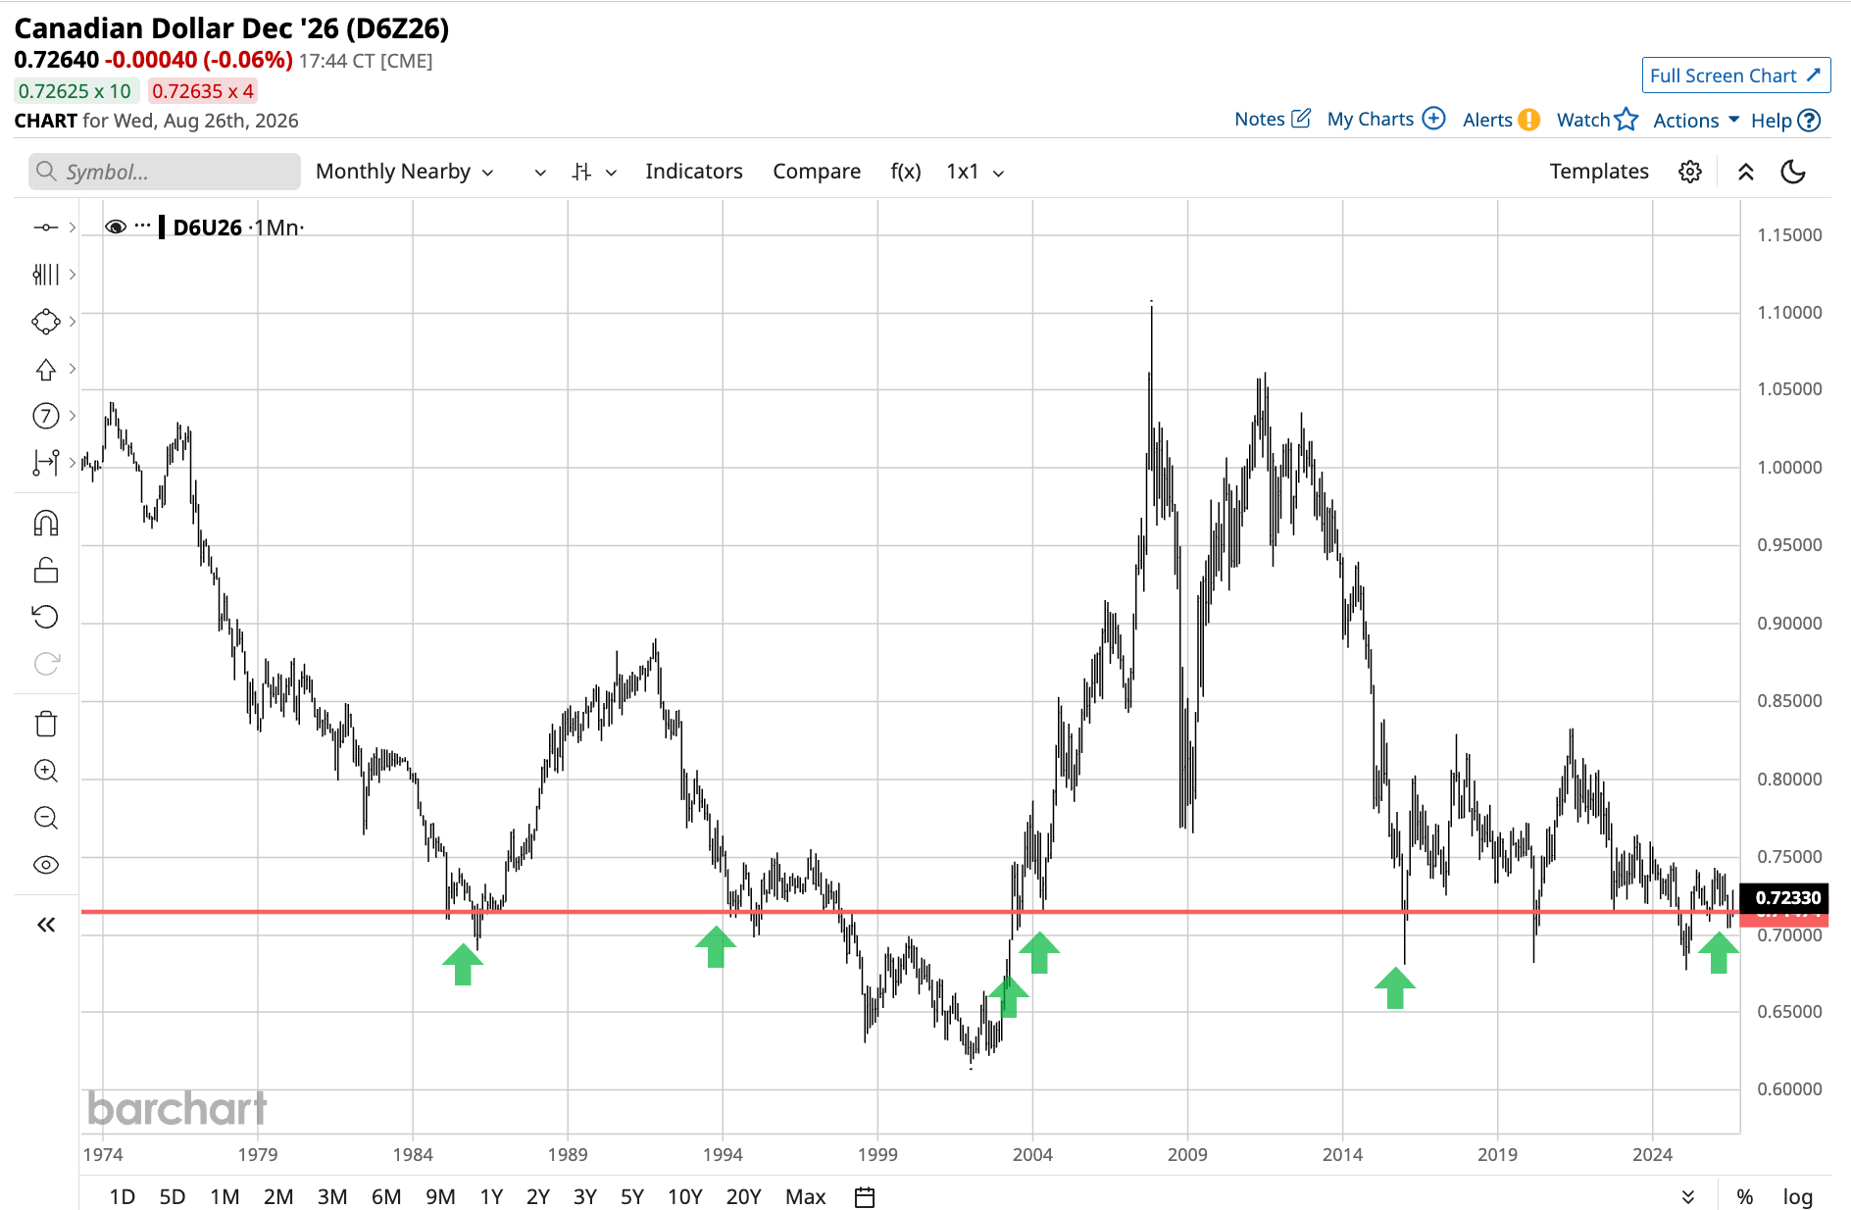
Task: Open the Indicators menu
Action: click(694, 172)
